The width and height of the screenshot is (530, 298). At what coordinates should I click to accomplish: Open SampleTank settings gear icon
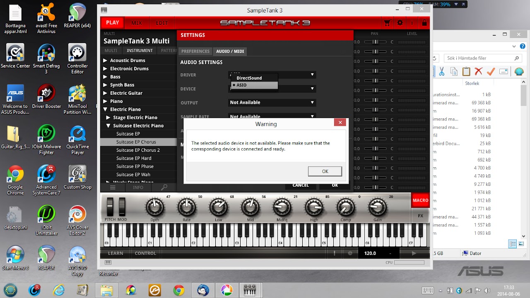tap(400, 23)
